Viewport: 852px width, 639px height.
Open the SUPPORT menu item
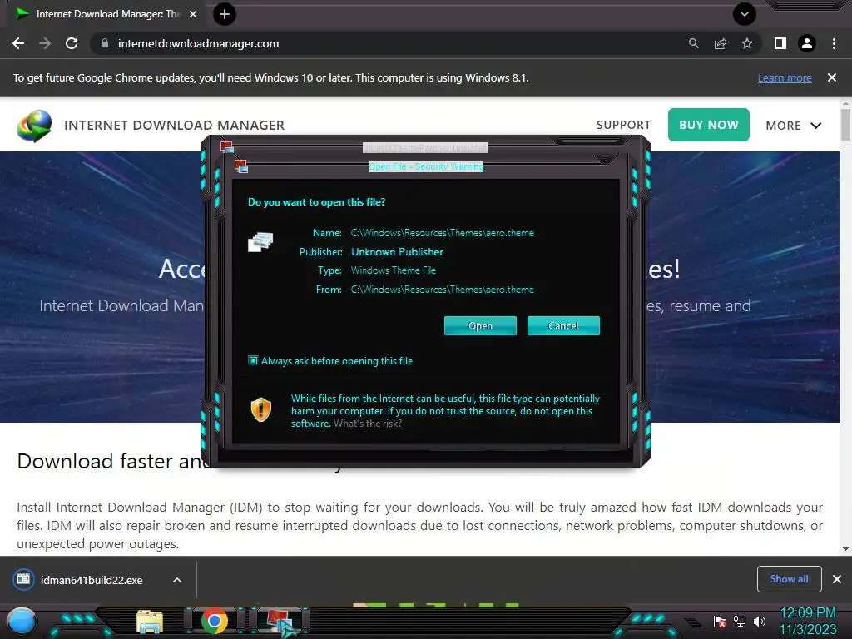(623, 125)
